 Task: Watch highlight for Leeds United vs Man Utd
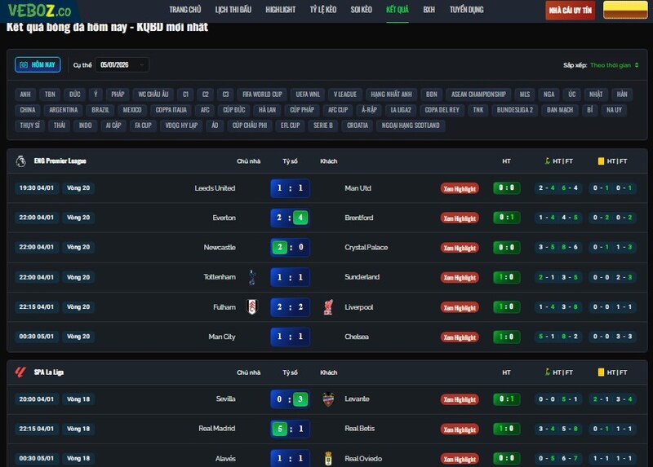(x=460, y=188)
